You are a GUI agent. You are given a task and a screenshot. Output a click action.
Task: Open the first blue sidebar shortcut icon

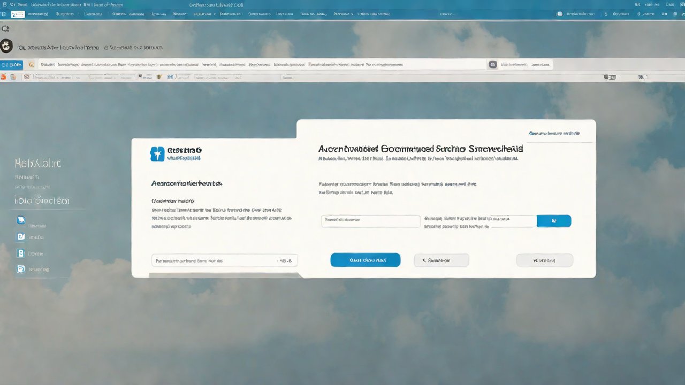21,220
